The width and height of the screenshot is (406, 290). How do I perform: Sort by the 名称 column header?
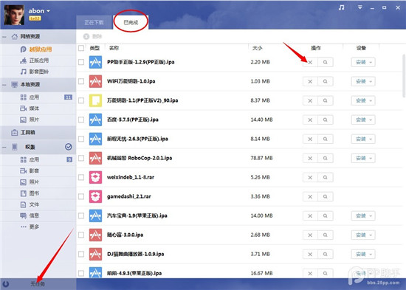(x=114, y=48)
